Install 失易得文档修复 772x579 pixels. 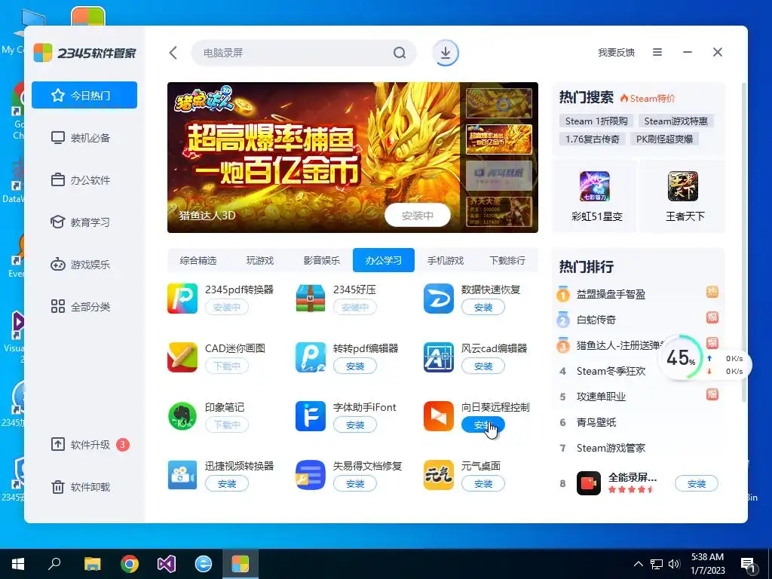coord(355,483)
